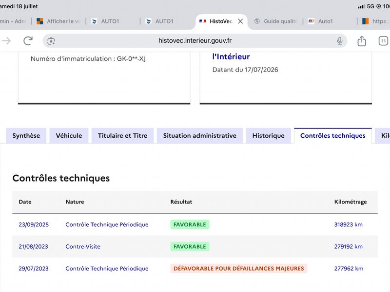Click the 318923 km mileage value
The width and height of the screenshot is (390, 292).
pyautogui.click(x=348, y=224)
